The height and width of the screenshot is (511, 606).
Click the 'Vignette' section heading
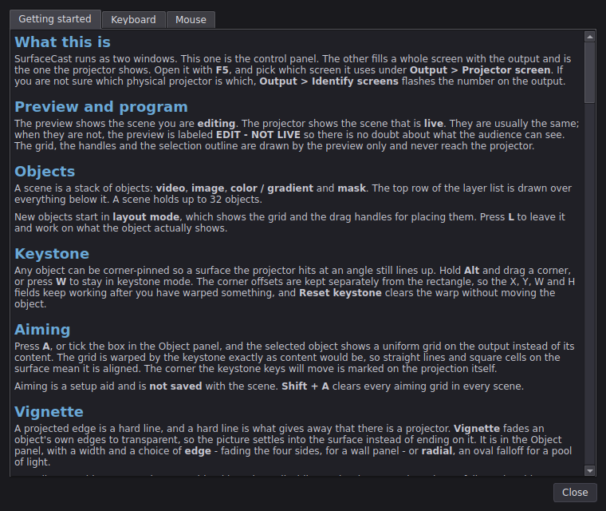49,412
